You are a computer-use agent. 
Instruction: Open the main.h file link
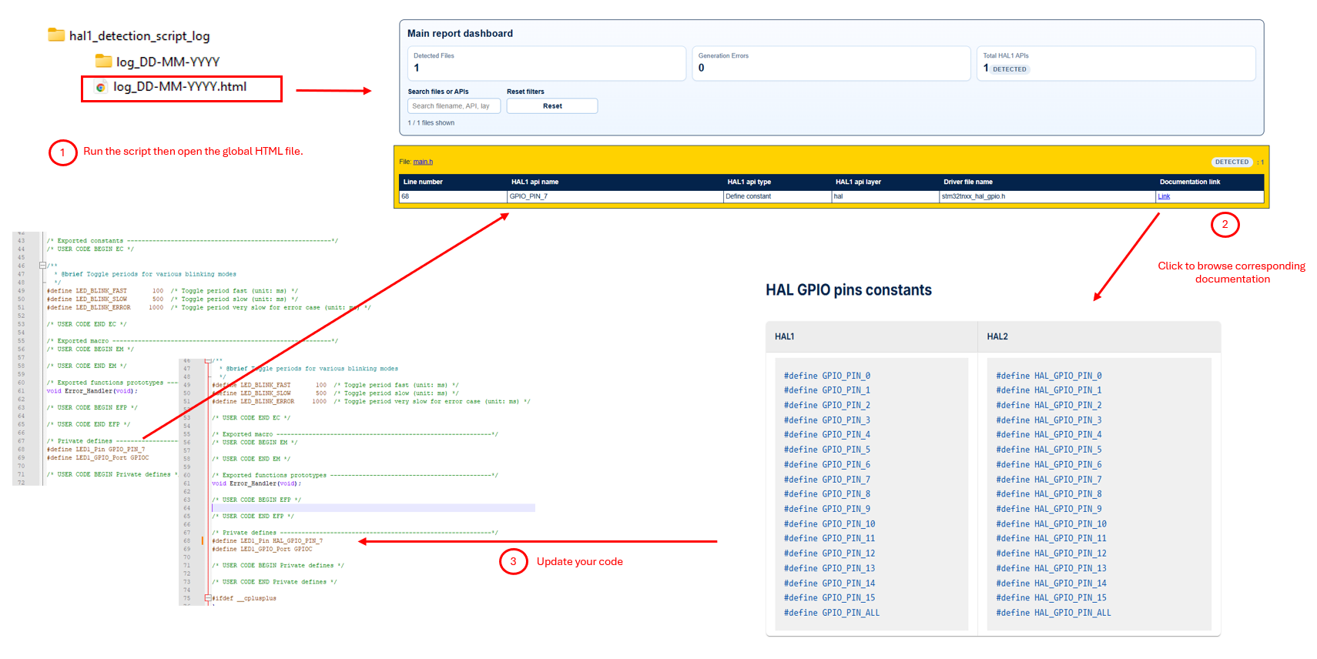click(x=423, y=162)
